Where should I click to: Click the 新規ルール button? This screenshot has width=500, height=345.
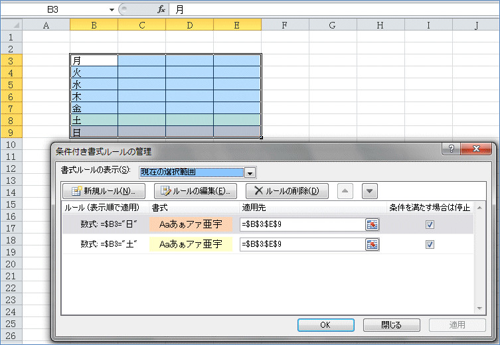[x=104, y=191]
